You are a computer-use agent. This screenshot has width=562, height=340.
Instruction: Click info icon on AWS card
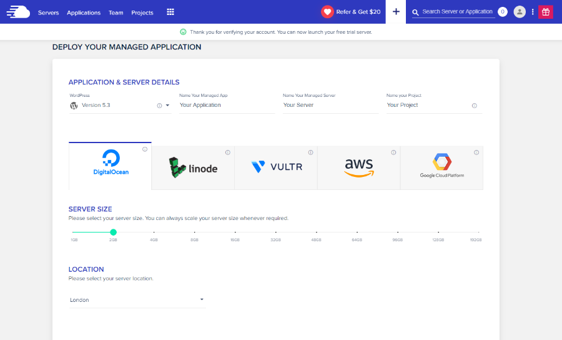click(x=393, y=152)
